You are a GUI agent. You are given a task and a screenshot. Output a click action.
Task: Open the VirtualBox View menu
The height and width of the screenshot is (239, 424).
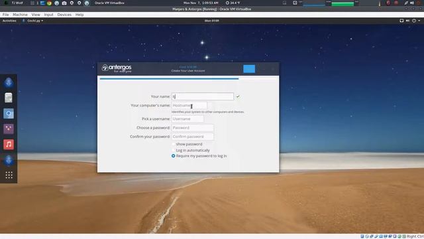click(x=36, y=15)
